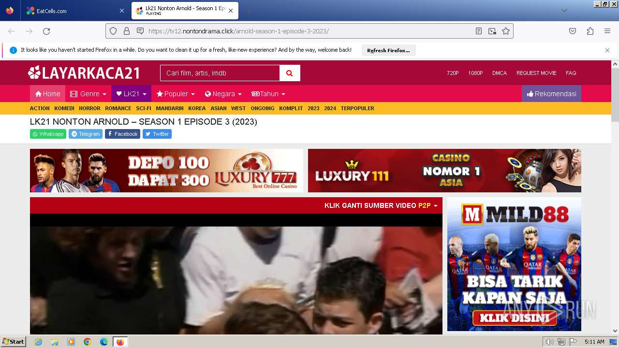Click the Cari film search field
Viewport: 619px width, 348px height.
pos(220,73)
